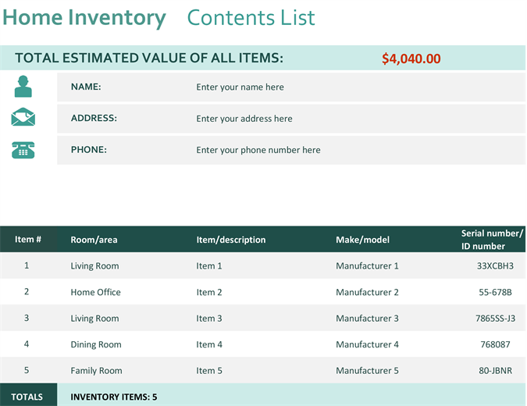This screenshot has height=406, width=527.
Task: Select the Inventory Items: 5 cell
Action: [x=114, y=397]
